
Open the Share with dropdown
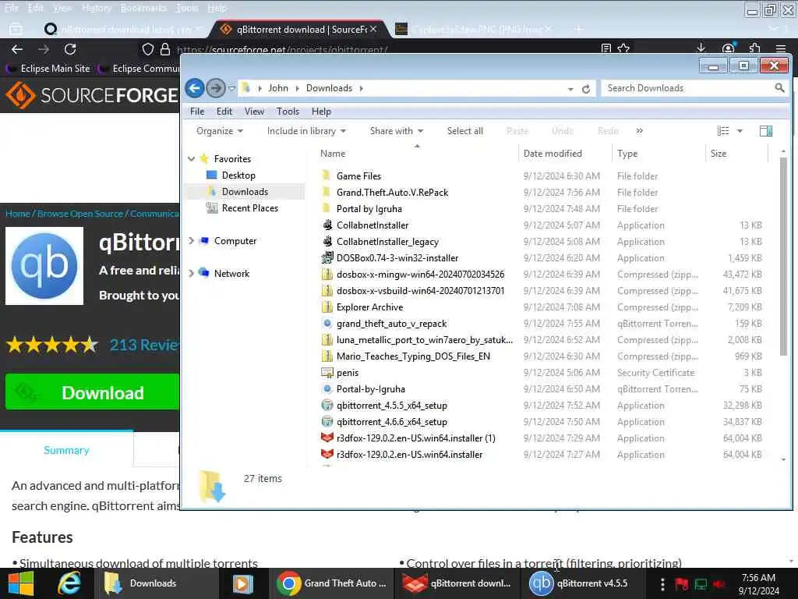397,131
